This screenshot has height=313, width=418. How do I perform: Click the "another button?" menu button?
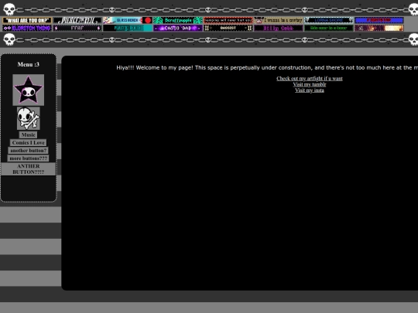(x=29, y=151)
